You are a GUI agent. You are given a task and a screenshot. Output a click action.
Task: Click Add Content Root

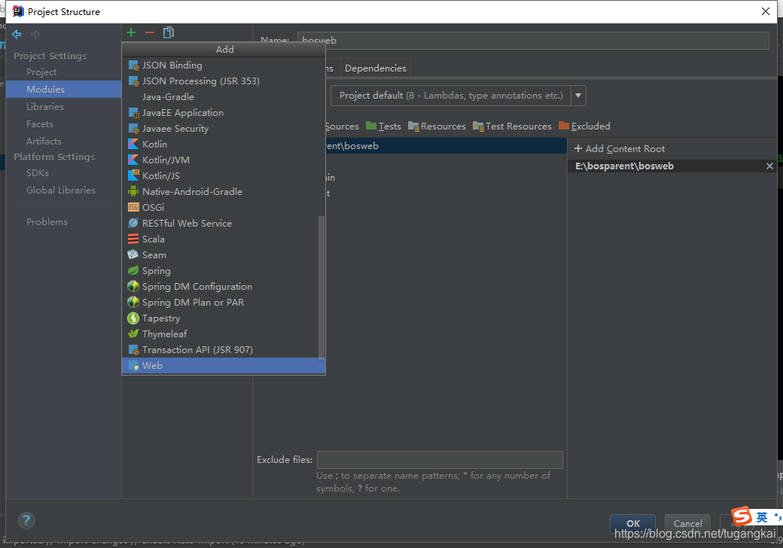pyautogui.click(x=620, y=149)
